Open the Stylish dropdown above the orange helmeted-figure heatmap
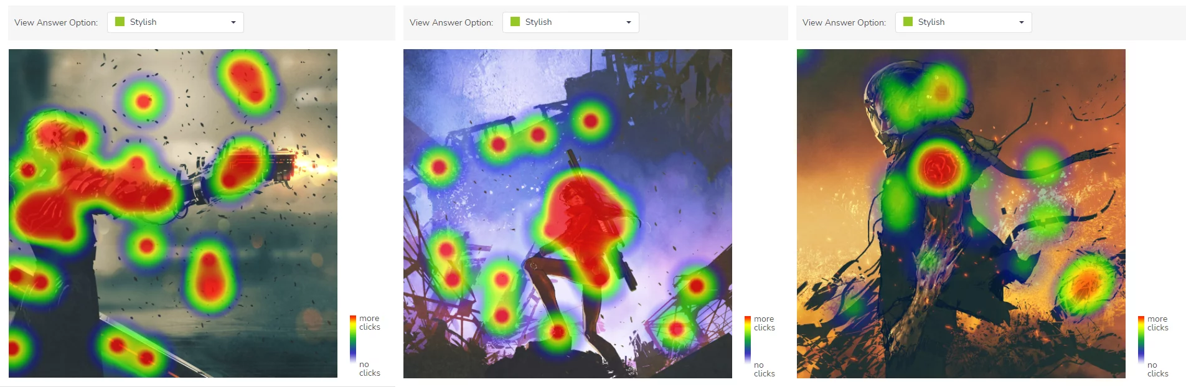The width and height of the screenshot is (1186, 387). pyautogui.click(x=963, y=22)
